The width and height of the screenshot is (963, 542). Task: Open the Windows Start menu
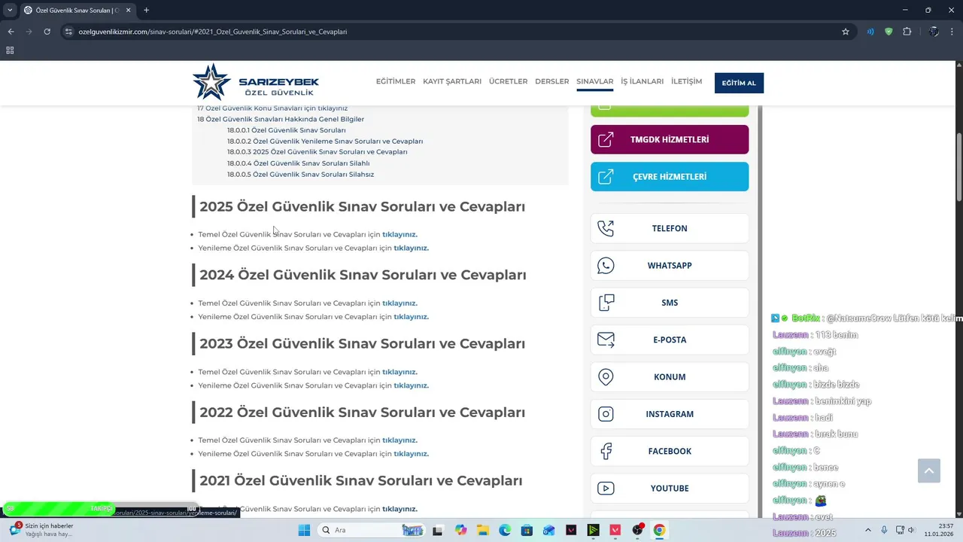click(x=304, y=530)
